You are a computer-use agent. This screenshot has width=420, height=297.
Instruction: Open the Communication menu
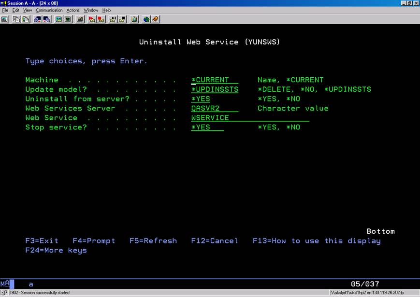click(49, 10)
